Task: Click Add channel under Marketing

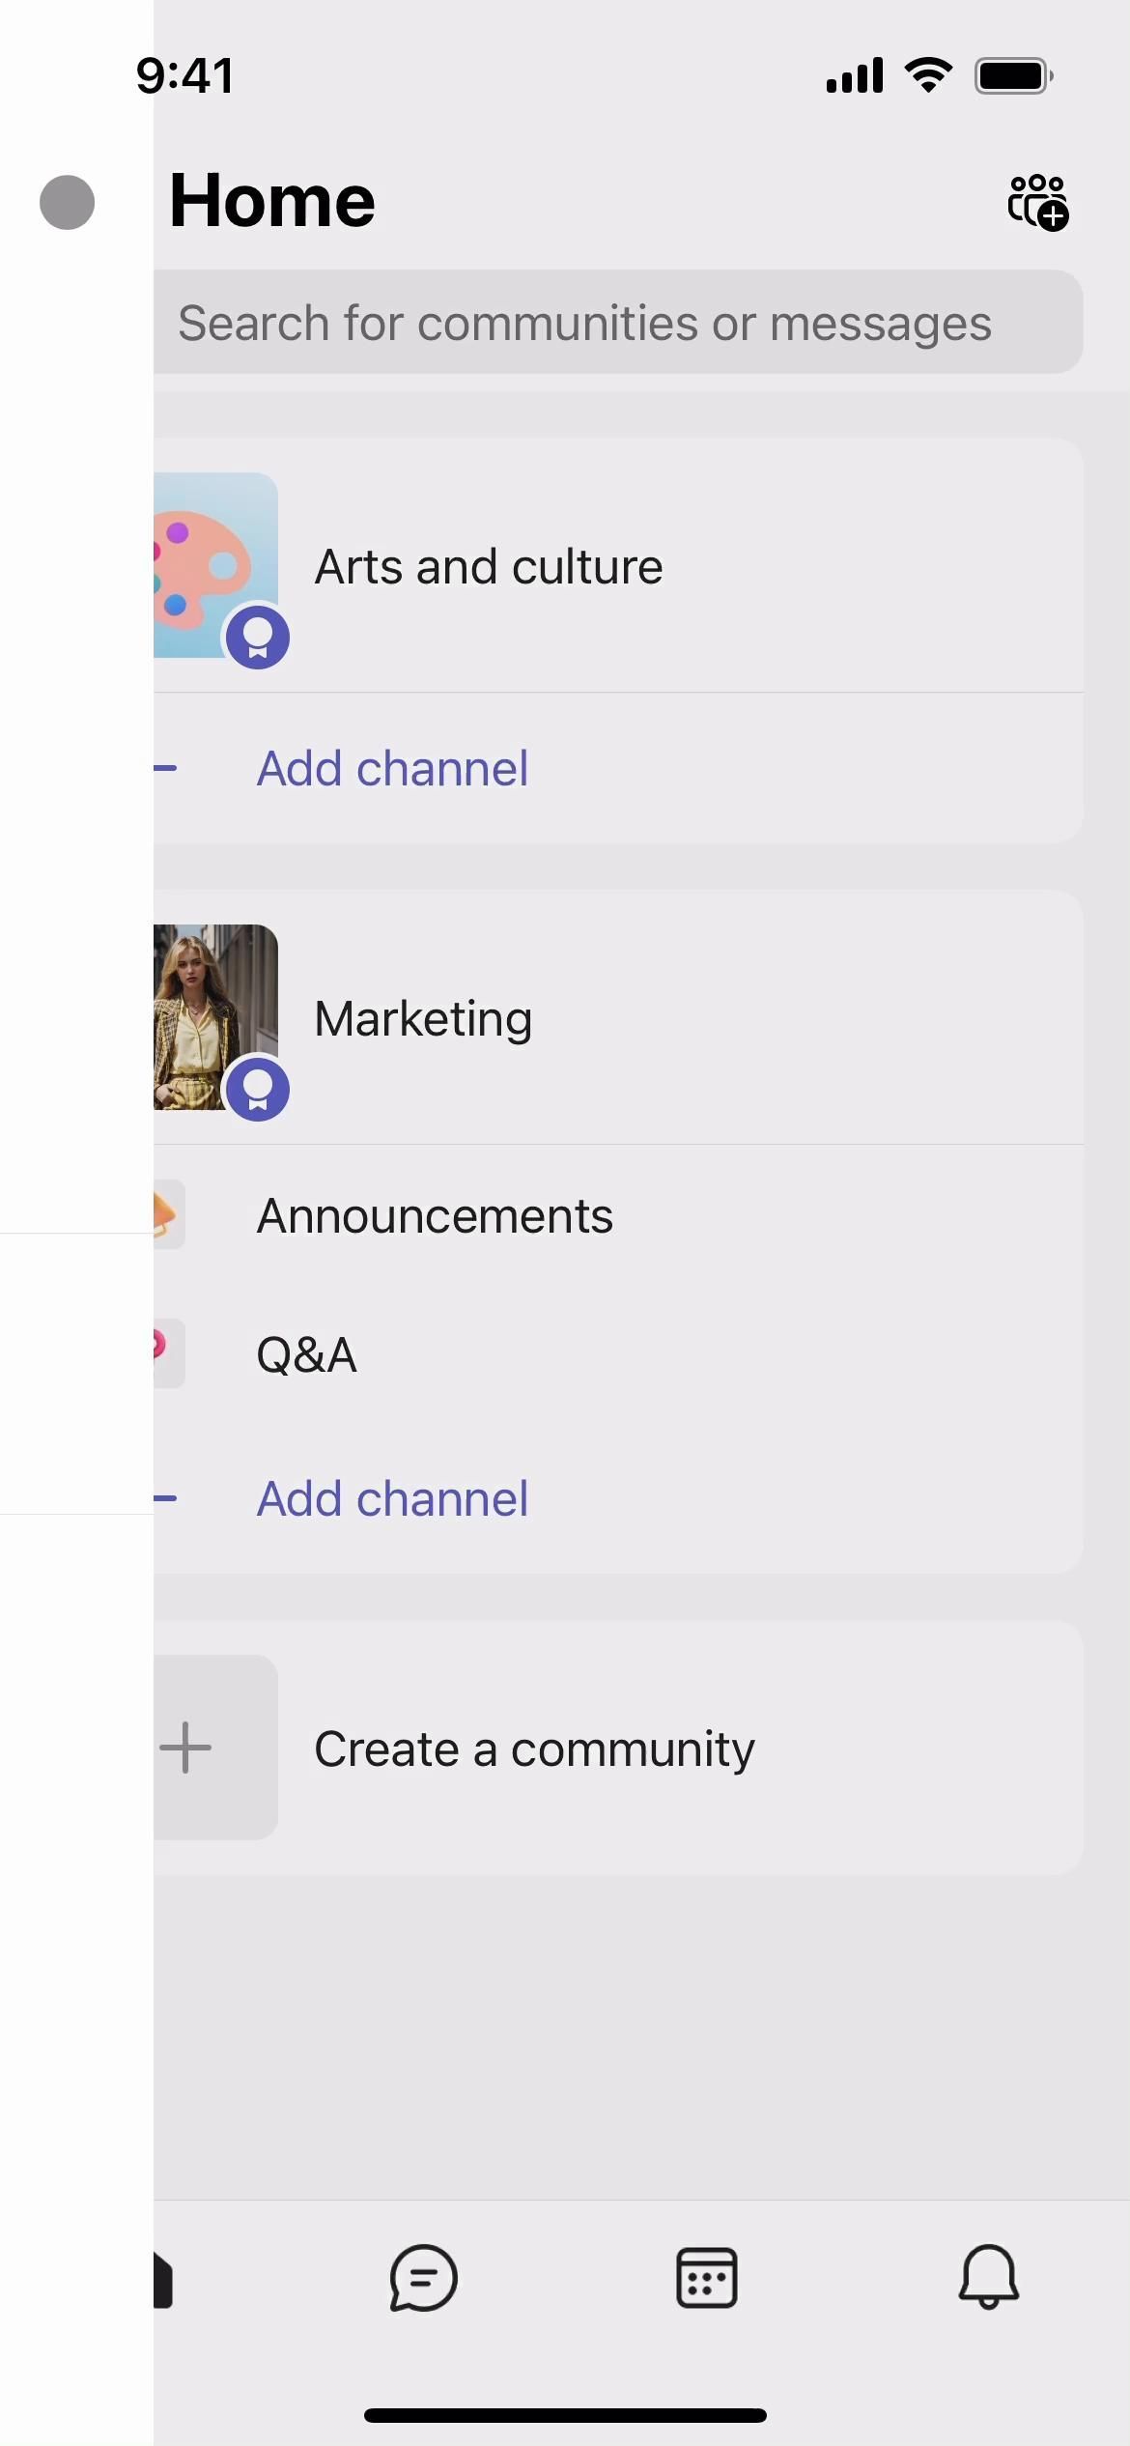Action: [392, 1499]
